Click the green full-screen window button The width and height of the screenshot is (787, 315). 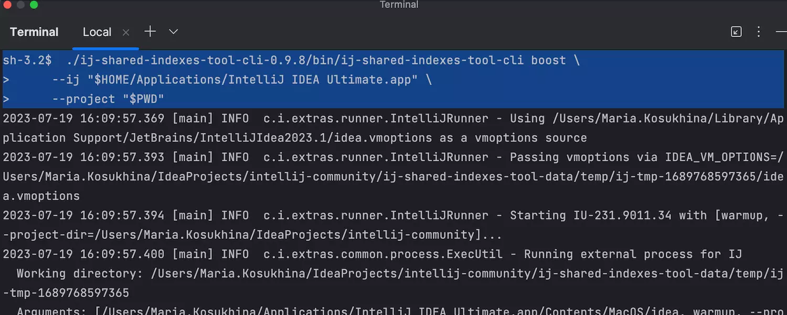point(34,5)
